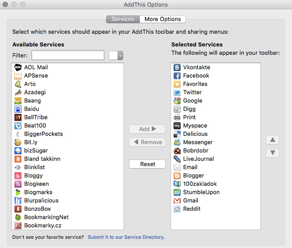Click the Baidu paw icon
The height and width of the screenshot is (248, 292).
coord(18,109)
